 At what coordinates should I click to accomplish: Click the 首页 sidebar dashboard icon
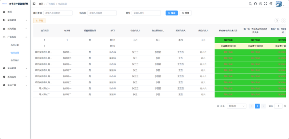(4, 12)
